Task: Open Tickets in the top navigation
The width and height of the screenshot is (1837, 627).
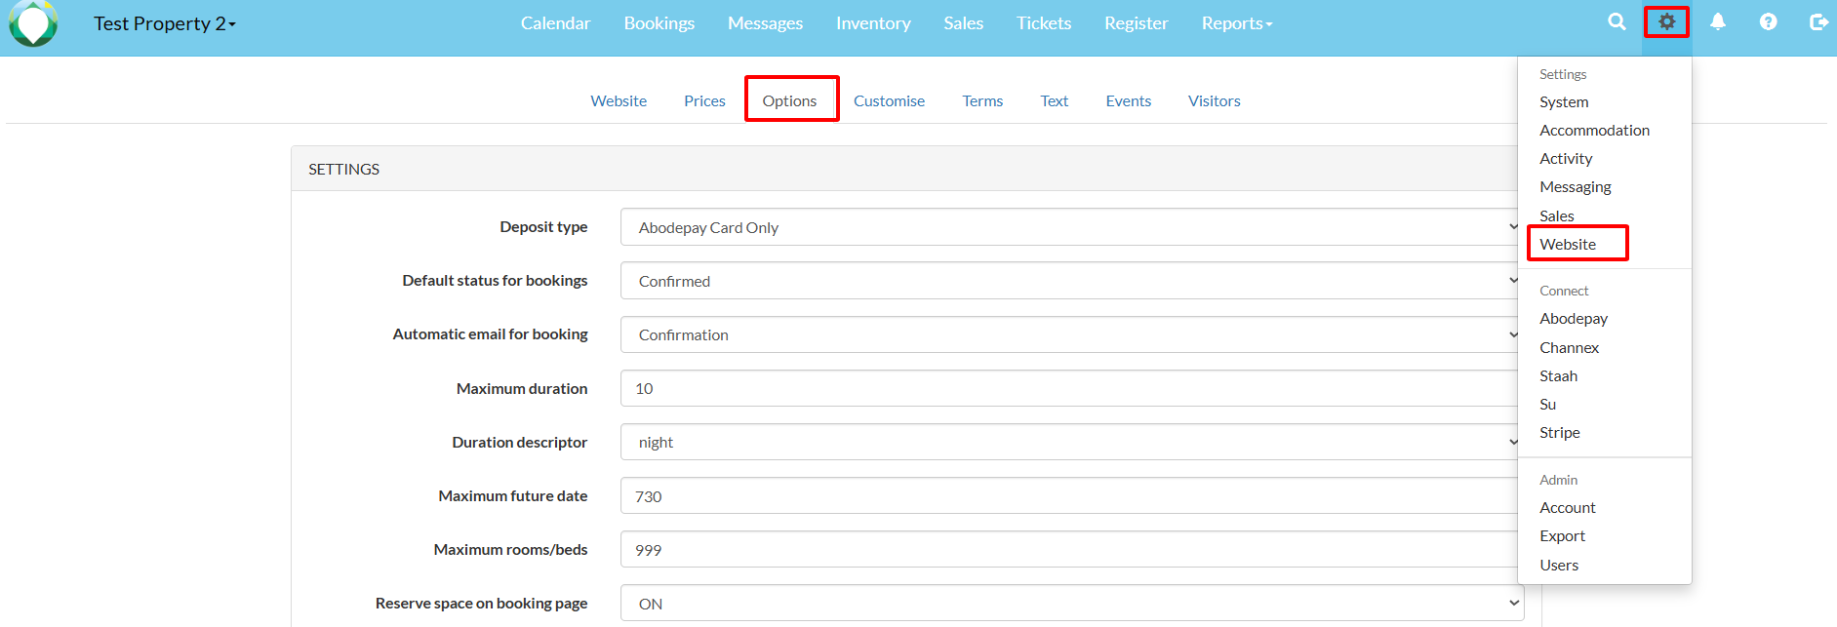Action: pos(1044,23)
